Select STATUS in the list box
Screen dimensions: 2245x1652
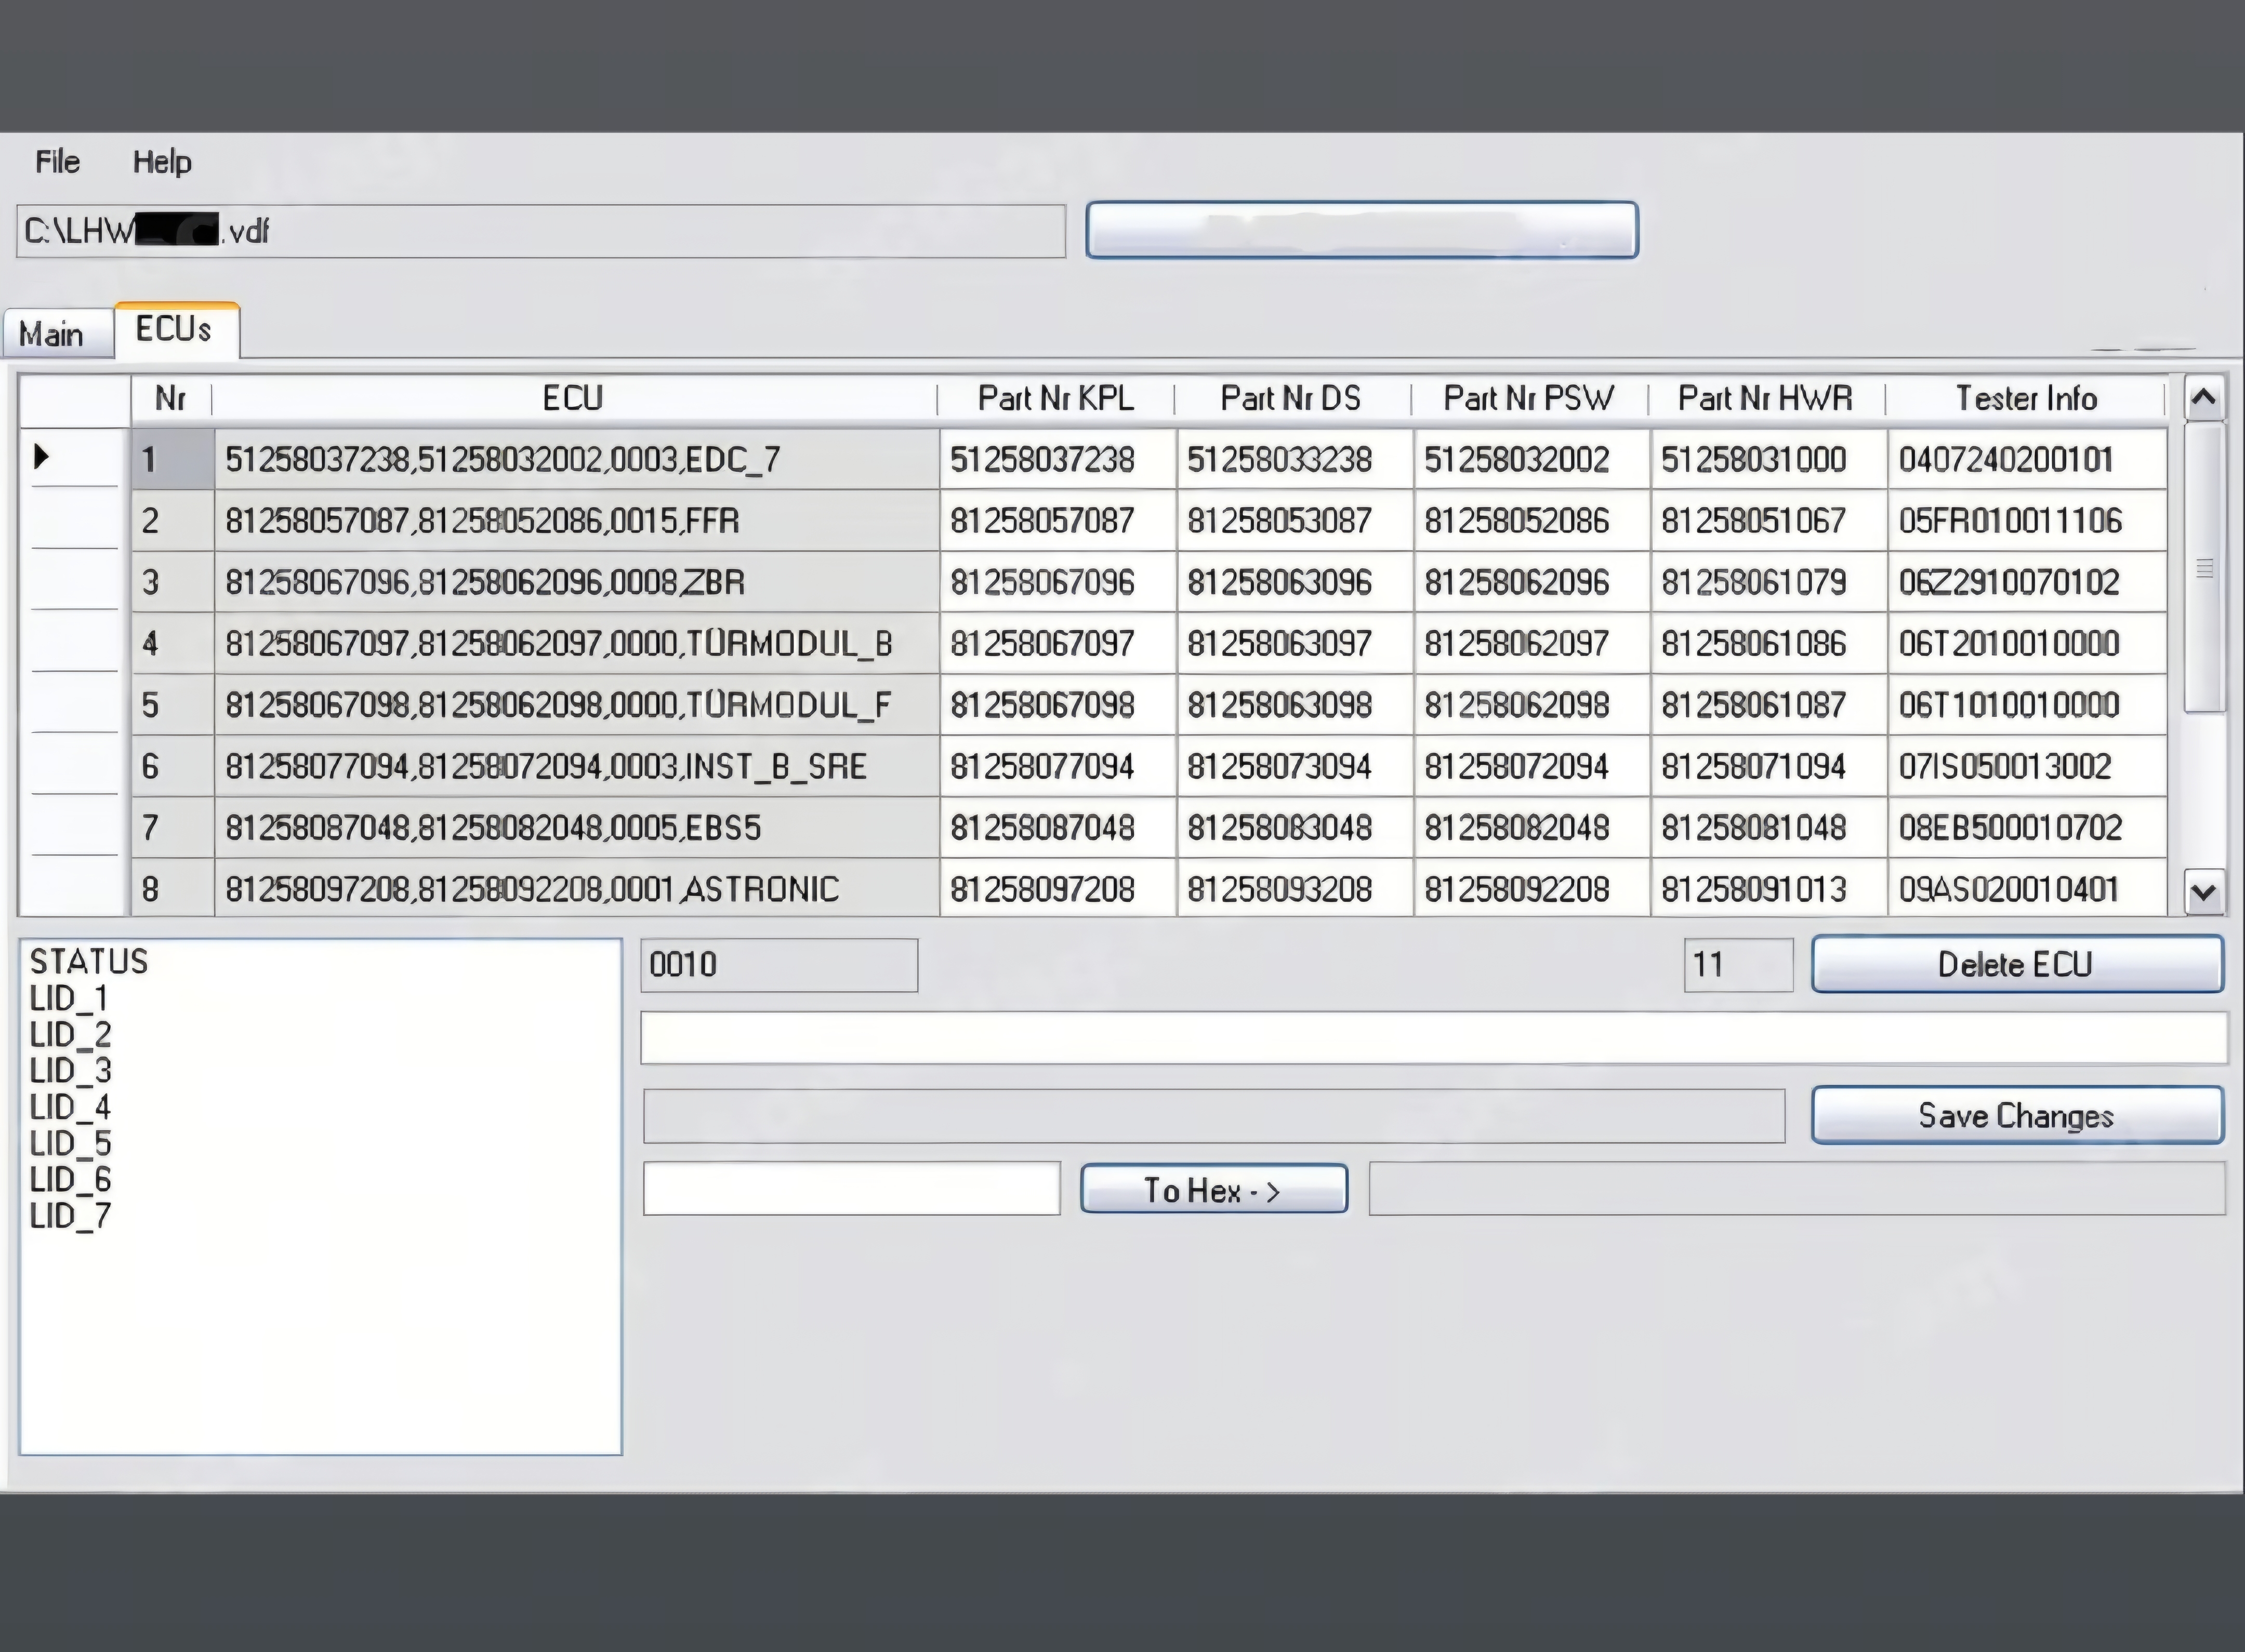tap(89, 961)
